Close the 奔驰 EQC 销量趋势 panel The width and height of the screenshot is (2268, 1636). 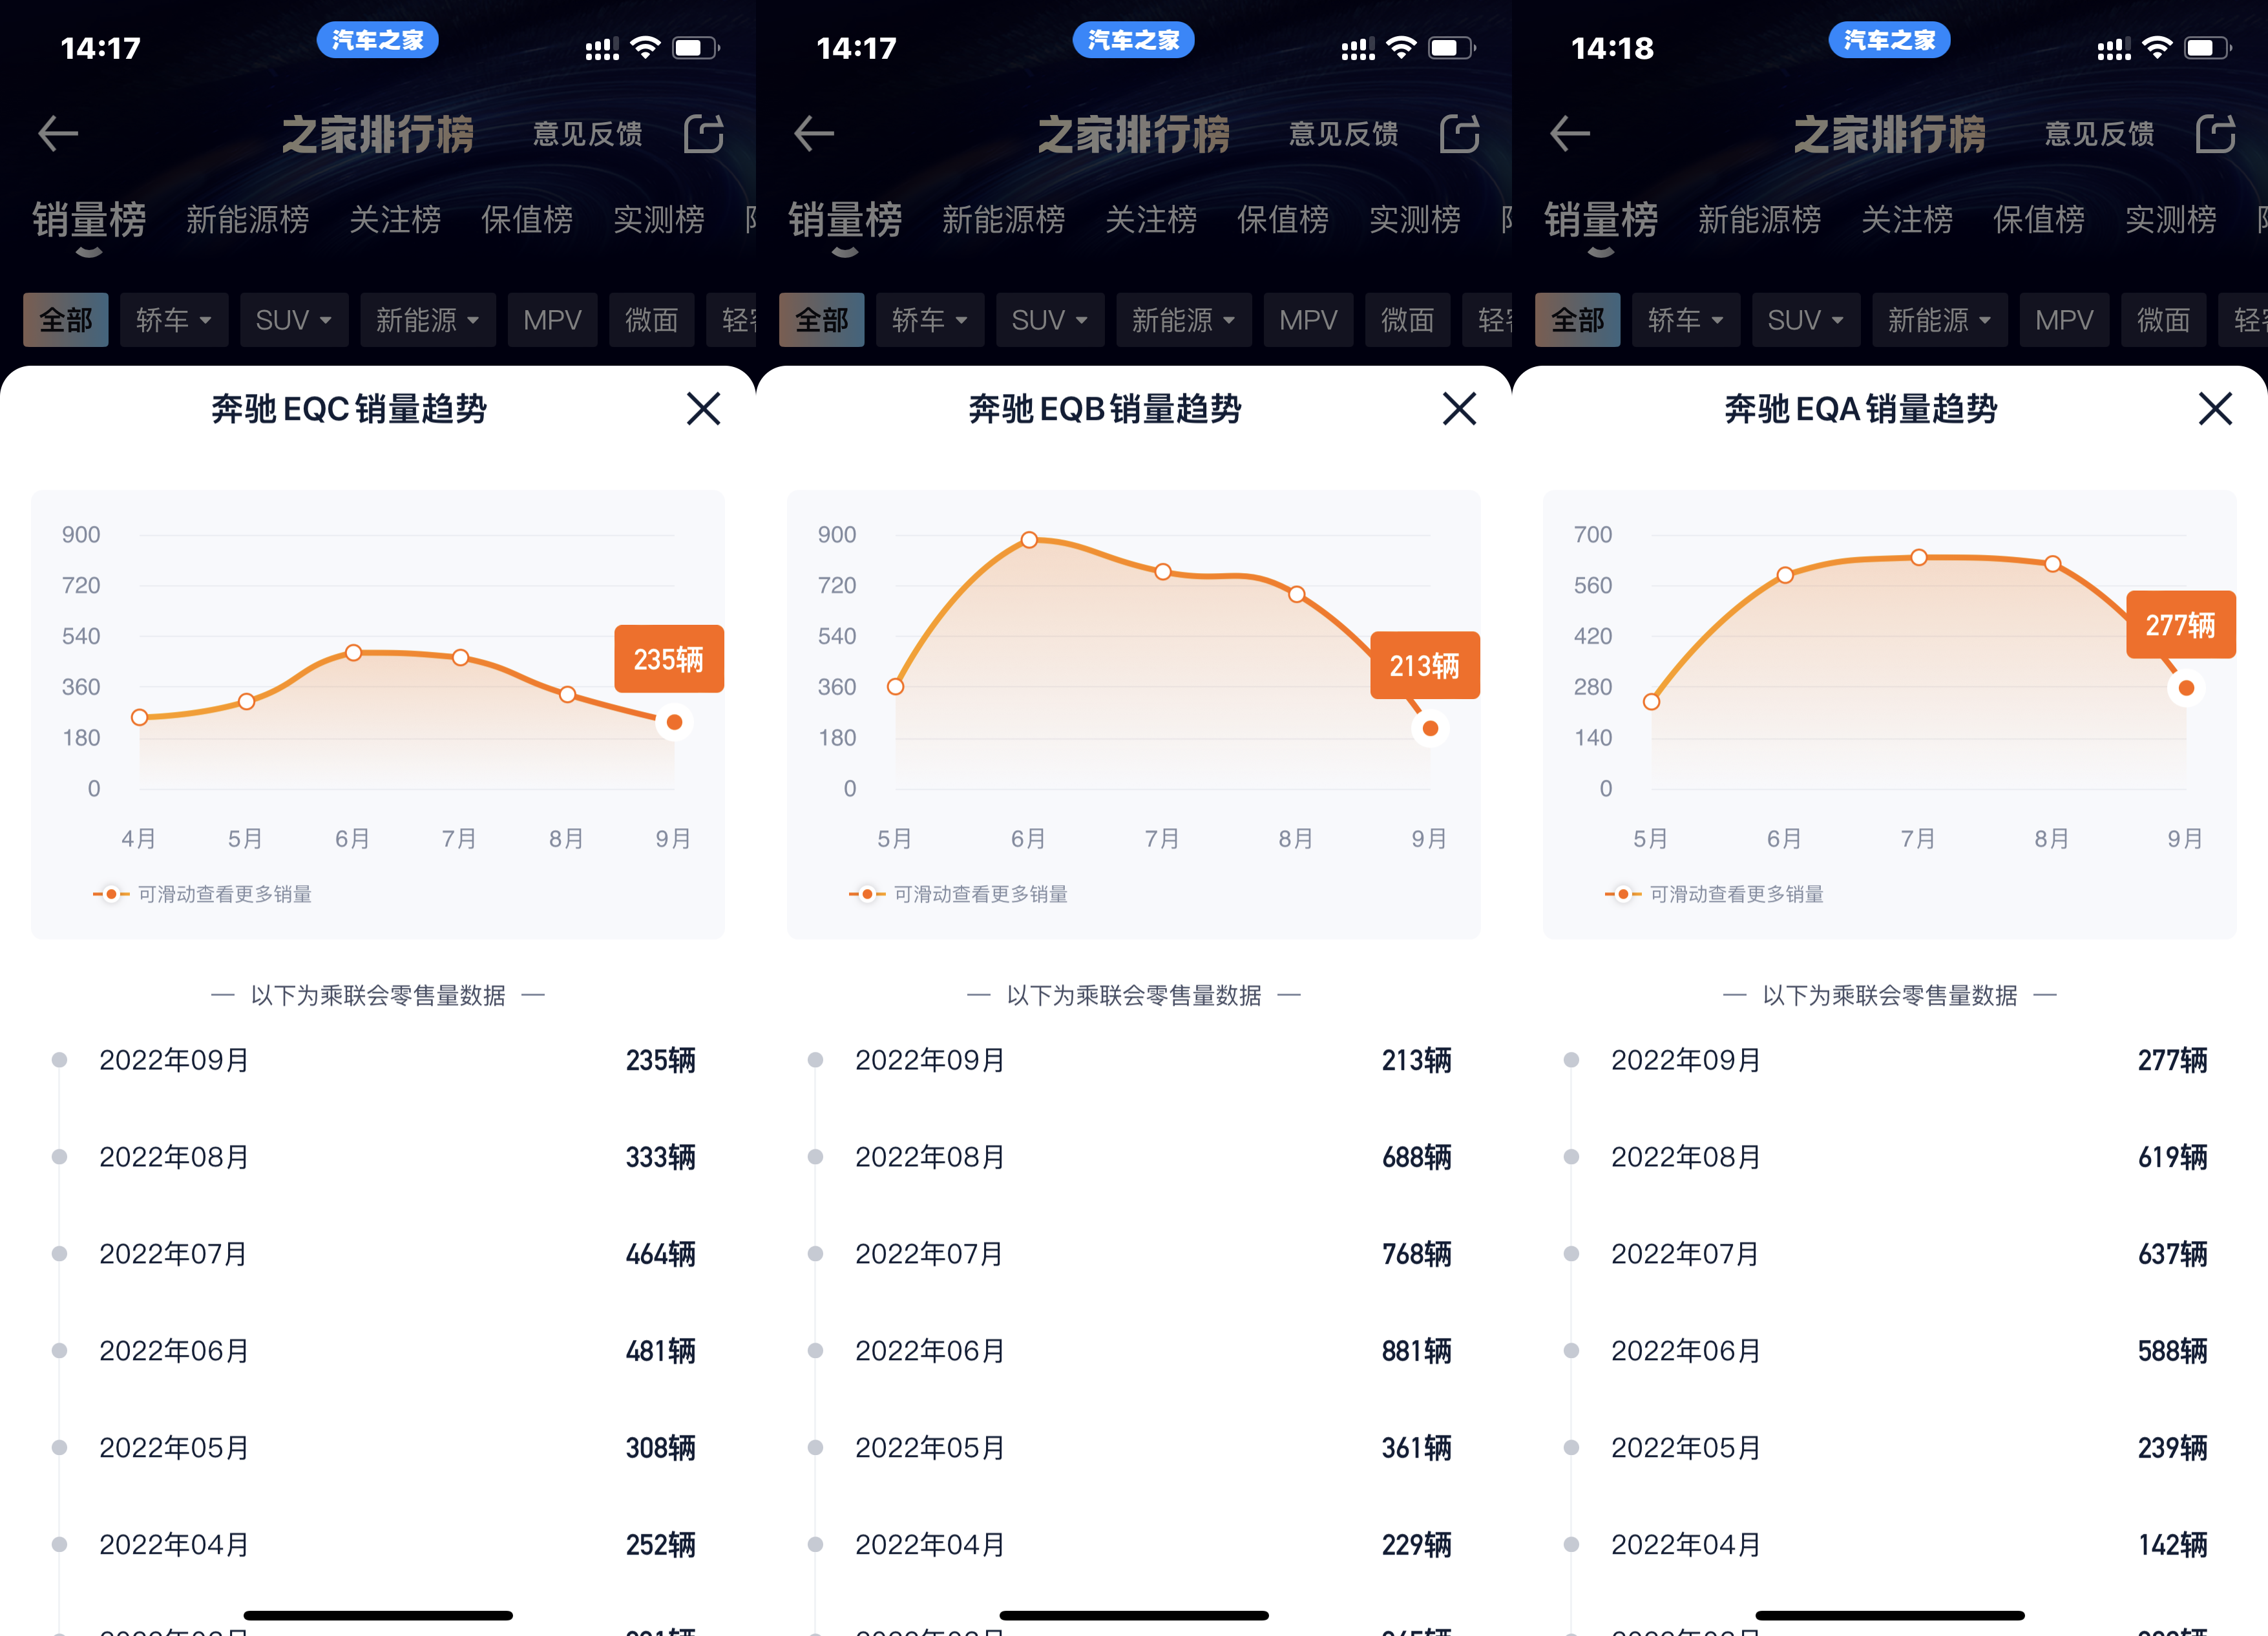704,408
